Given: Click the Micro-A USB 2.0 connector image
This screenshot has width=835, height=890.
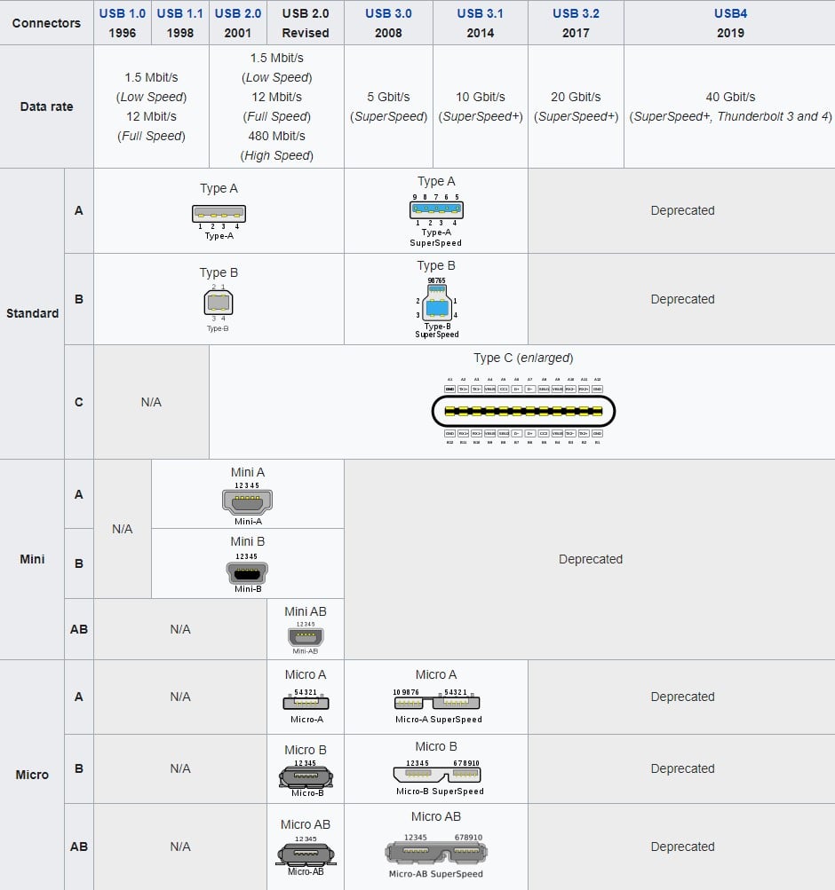Looking at the screenshot, I should coord(306,702).
